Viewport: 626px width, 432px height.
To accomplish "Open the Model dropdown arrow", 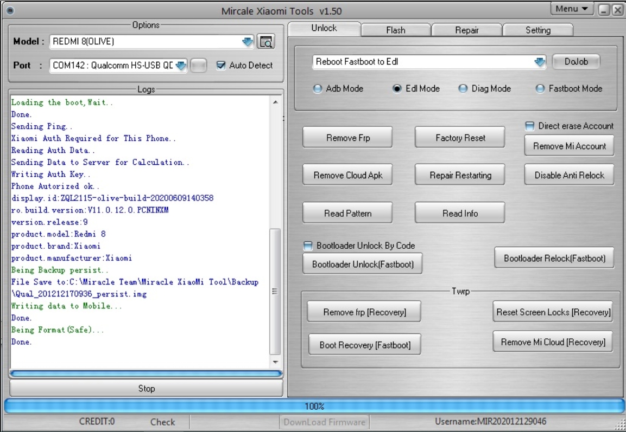I will point(248,41).
